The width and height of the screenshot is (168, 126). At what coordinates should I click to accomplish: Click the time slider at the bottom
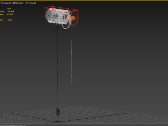tap(12, 125)
